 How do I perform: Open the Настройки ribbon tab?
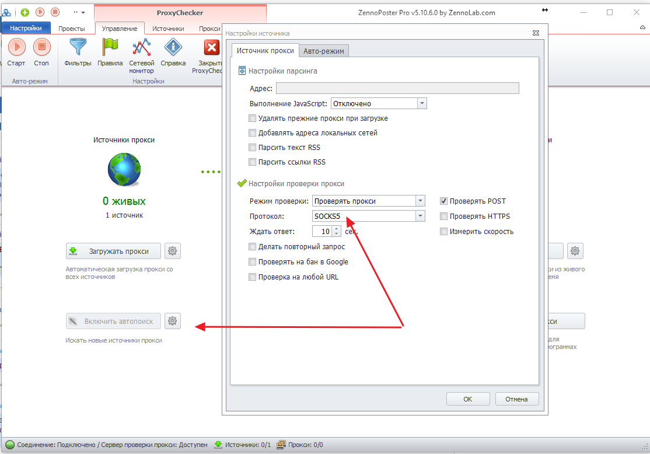pyautogui.click(x=26, y=28)
